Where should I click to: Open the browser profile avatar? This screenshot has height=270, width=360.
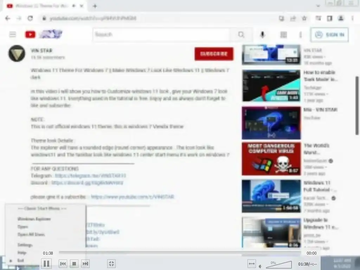coord(341,18)
